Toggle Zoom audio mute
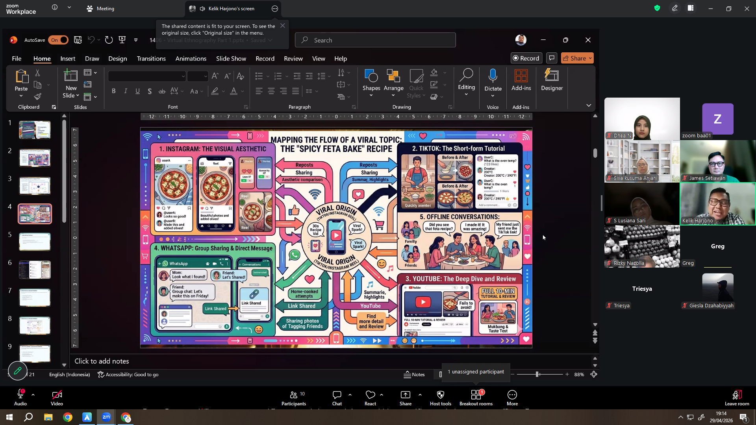This screenshot has width=756, height=425. pos(20,398)
